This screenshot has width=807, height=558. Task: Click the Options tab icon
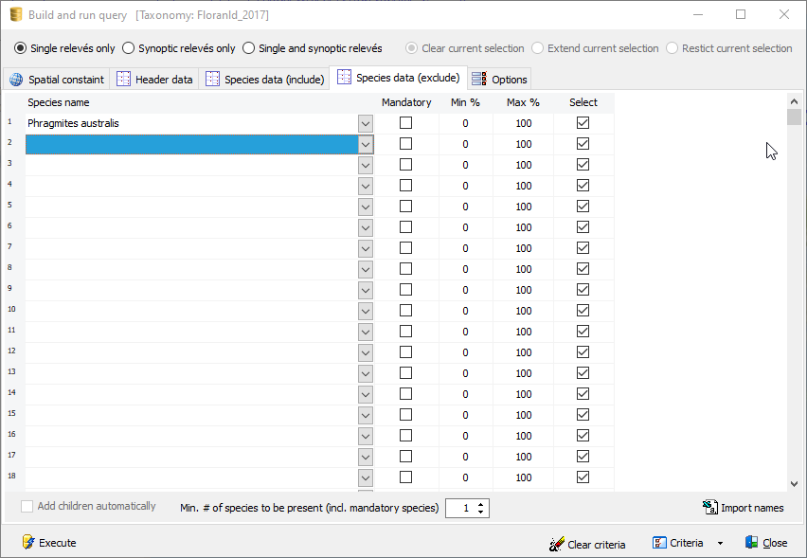tap(479, 80)
